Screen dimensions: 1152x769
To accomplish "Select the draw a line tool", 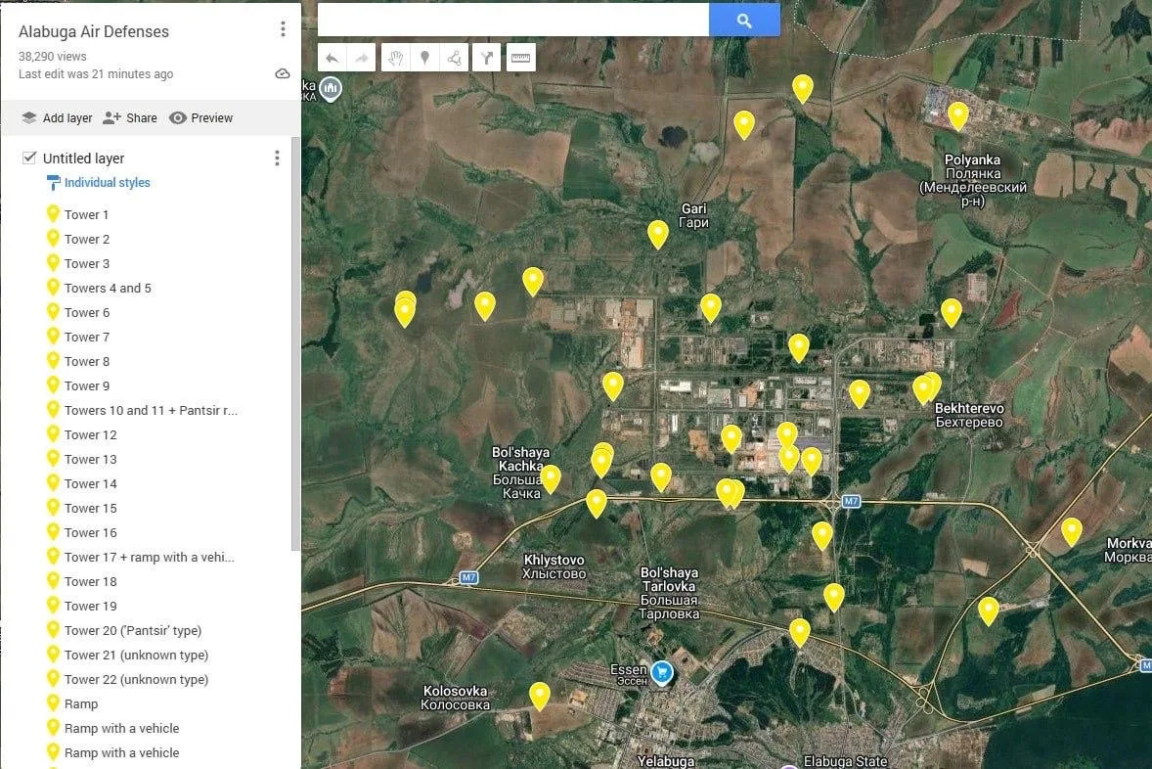I will coord(454,58).
